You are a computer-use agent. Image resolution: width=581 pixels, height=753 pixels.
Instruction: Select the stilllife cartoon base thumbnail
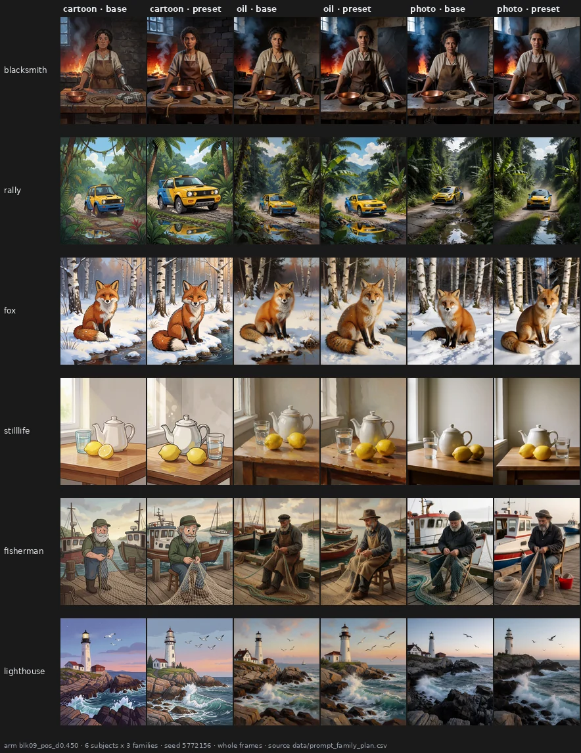[x=103, y=431]
